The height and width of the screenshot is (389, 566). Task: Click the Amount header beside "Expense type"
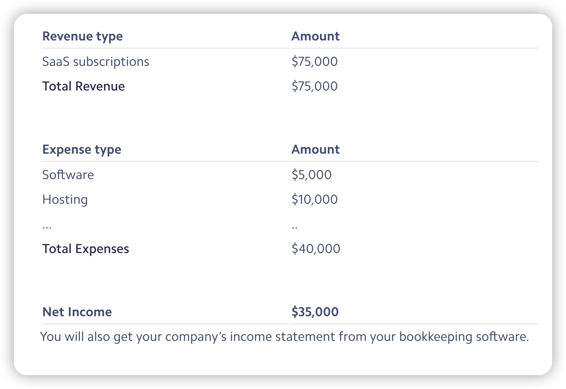coord(315,150)
